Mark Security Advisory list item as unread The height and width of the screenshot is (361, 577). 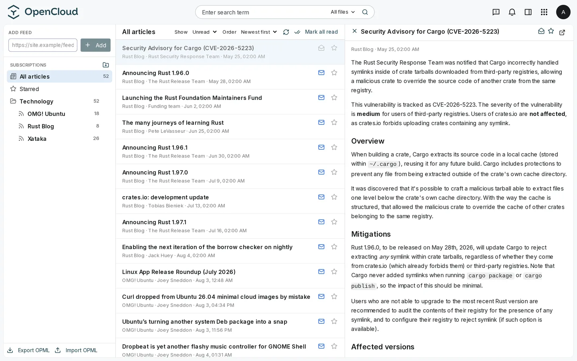coord(321,48)
